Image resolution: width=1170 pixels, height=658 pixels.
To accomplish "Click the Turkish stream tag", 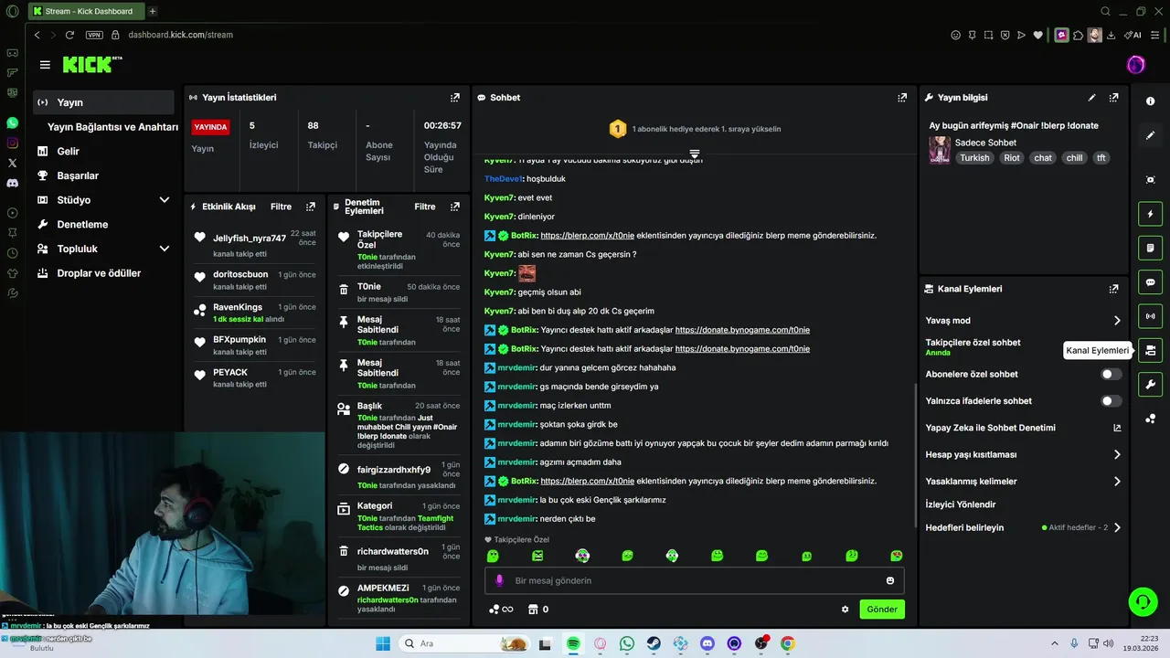I will pyautogui.click(x=974, y=158).
